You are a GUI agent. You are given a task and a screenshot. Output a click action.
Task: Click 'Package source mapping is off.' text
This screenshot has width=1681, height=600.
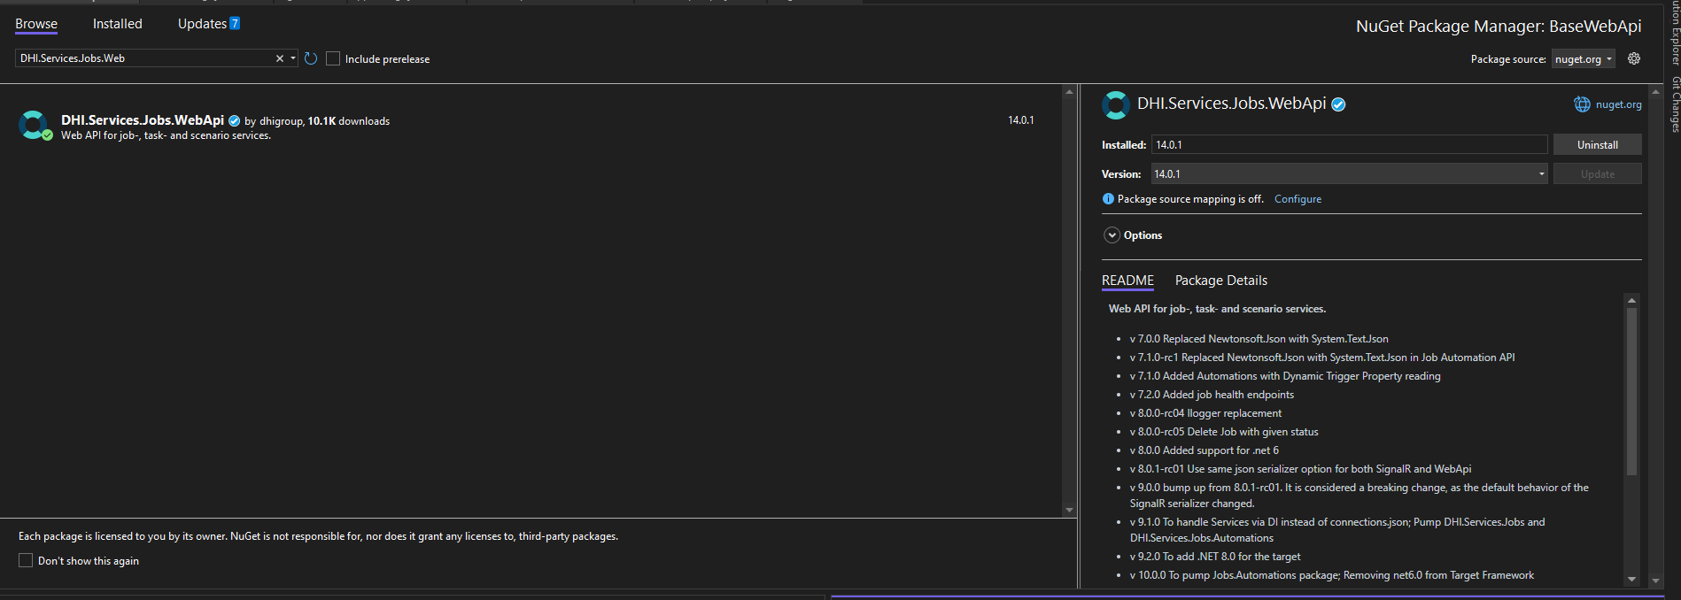1190,199
